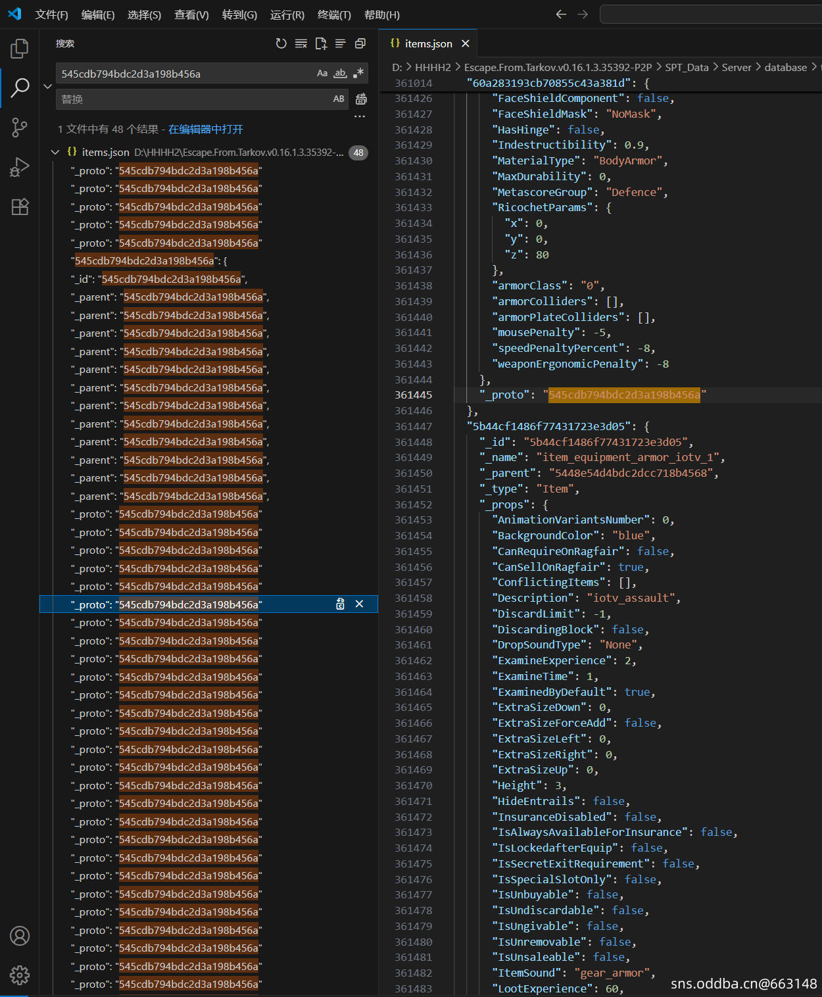Open the 帮助(H) menu

pyautogui.click(x=382, y=14)
